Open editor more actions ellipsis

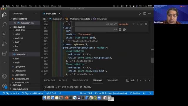point(150,14)
